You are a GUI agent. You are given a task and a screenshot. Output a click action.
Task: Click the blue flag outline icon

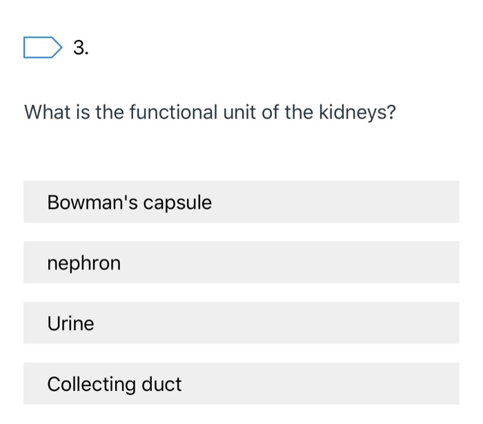coord(42,48)
